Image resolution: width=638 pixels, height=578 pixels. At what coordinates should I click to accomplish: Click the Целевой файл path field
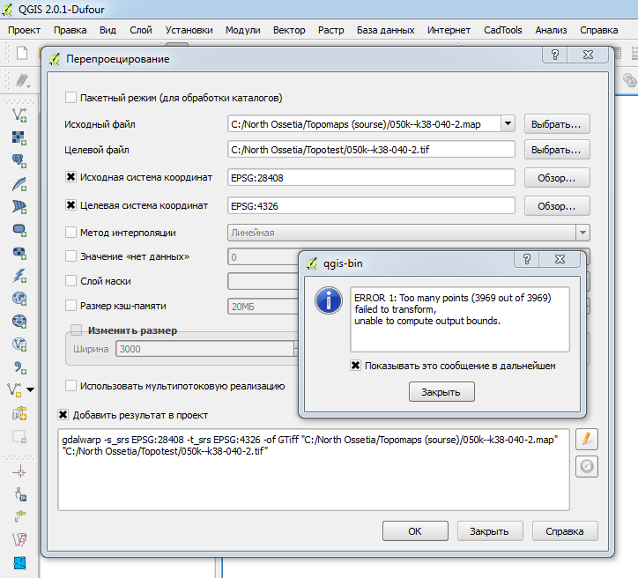[371, 149]
